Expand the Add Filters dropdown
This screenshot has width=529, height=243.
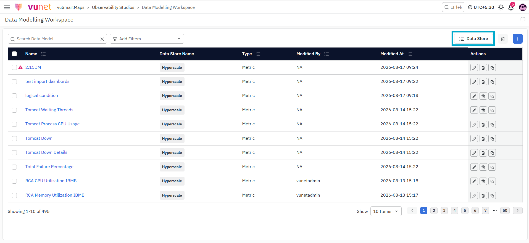pyautogui.click(x=147, y=39)
